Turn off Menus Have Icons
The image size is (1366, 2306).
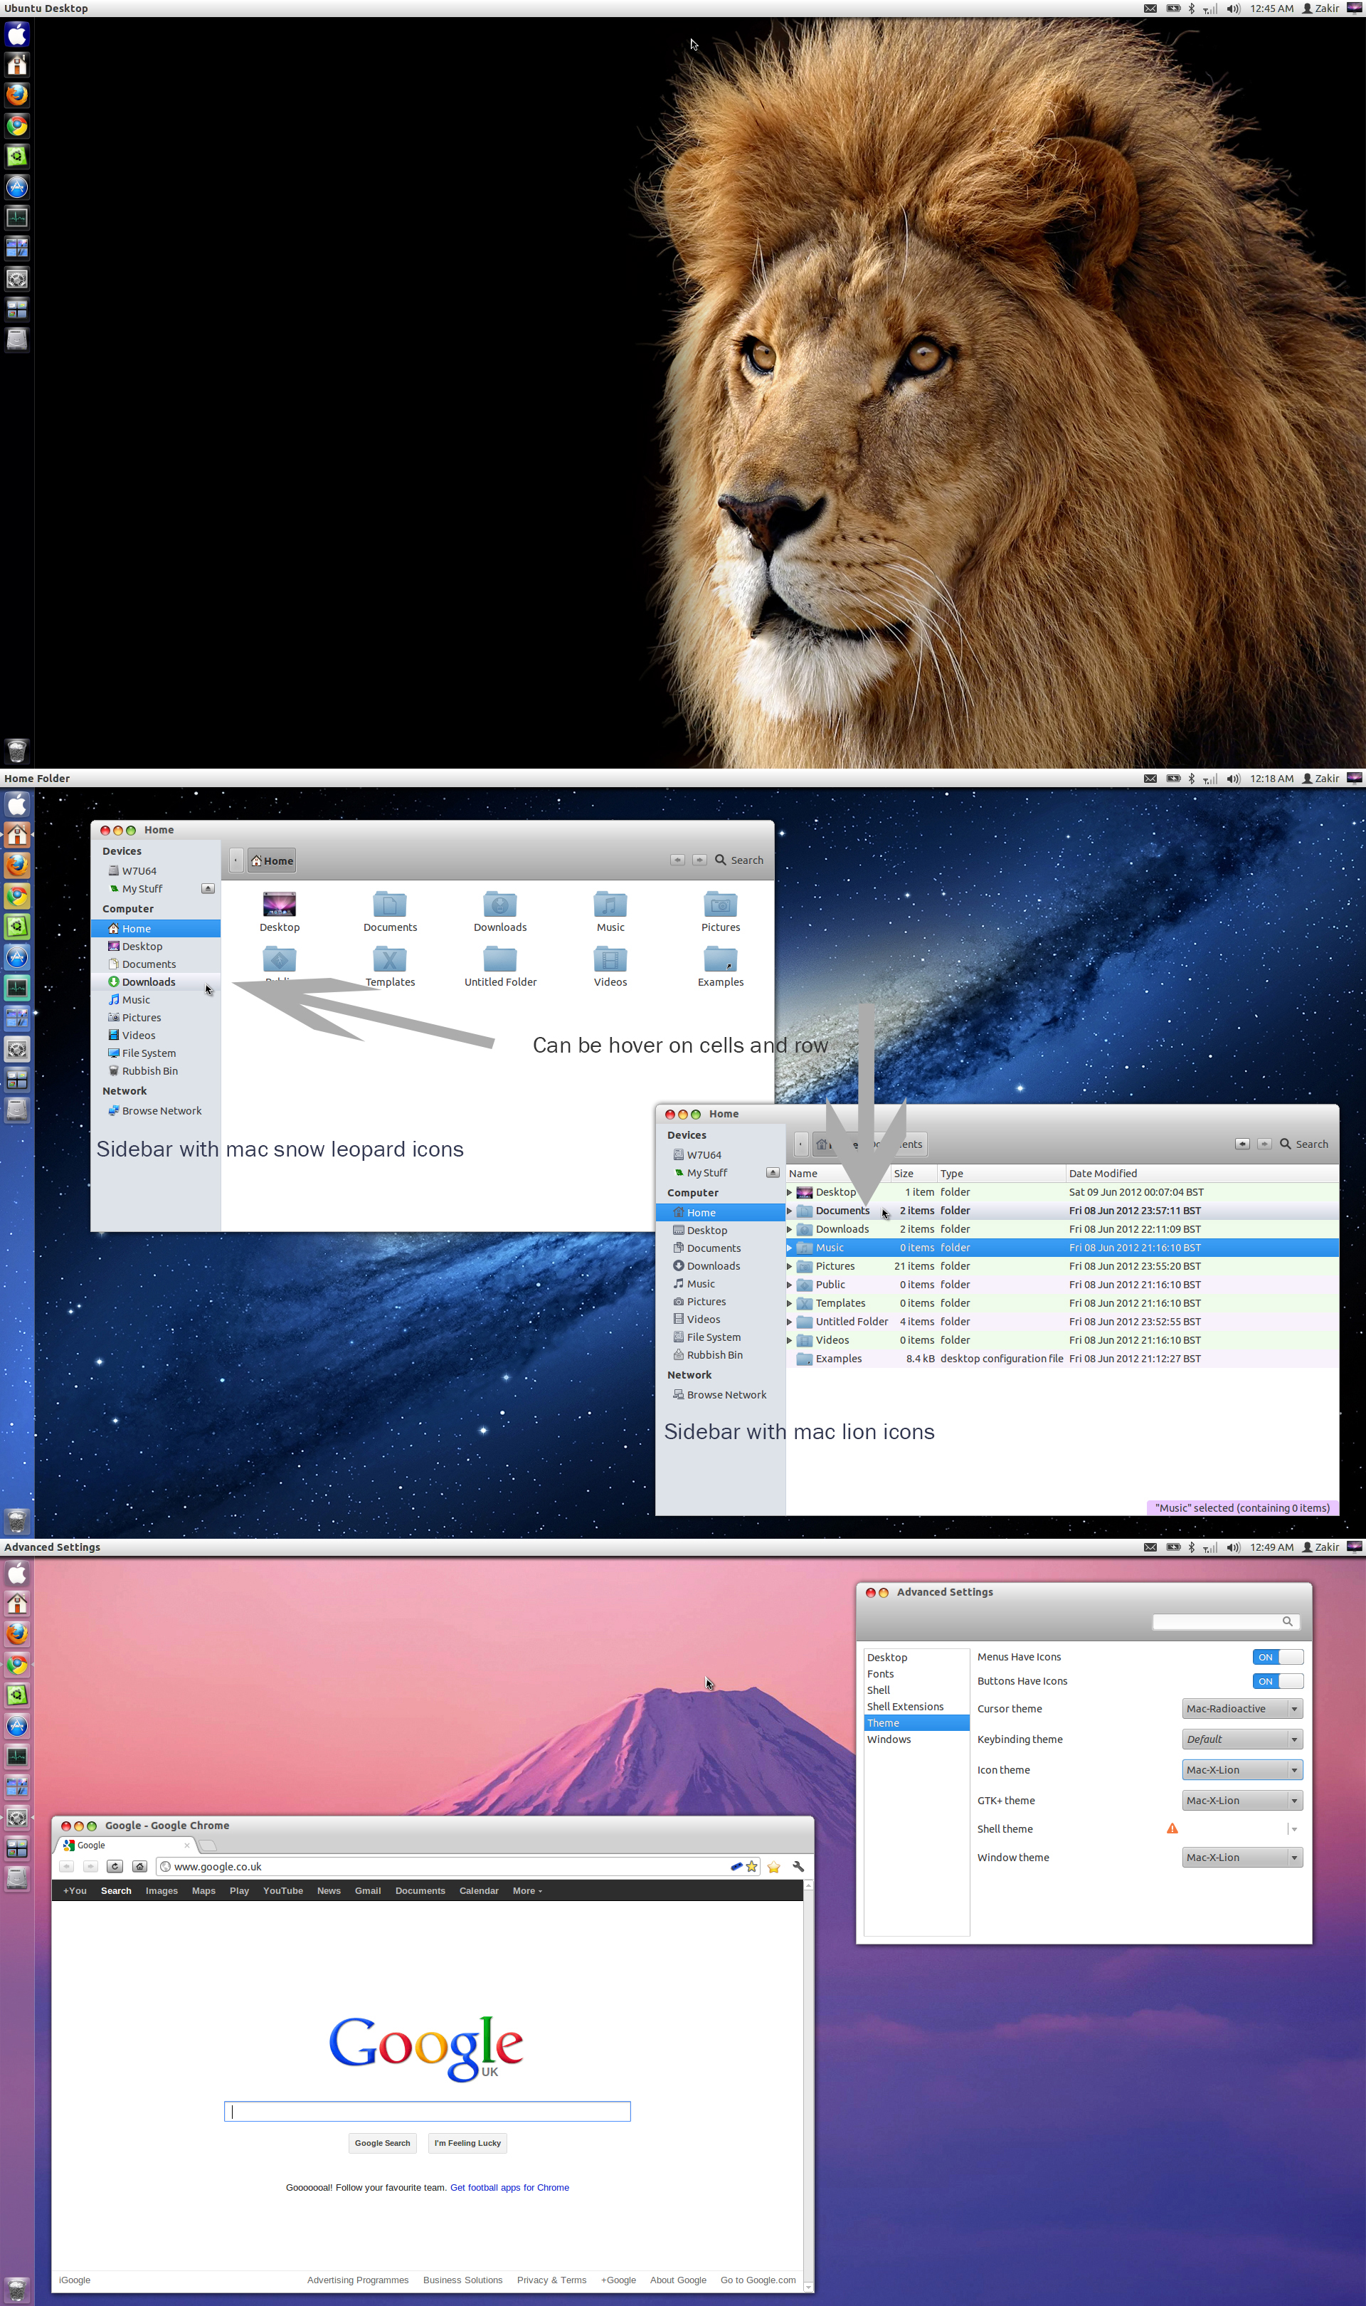tap(1278, 1656)
